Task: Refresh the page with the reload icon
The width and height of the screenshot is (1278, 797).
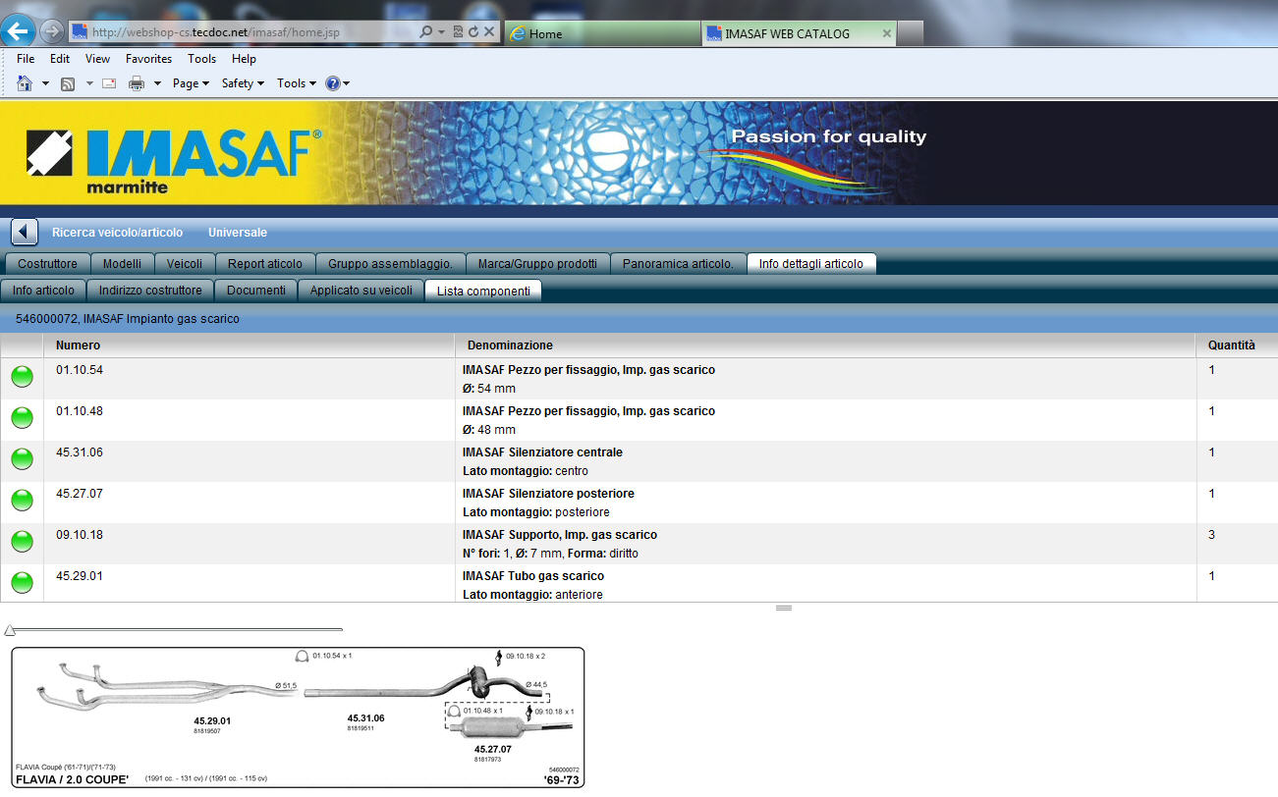Action: pos(472,32)
